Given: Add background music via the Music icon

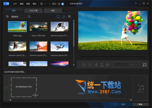Looking at the screenshot, I should (x=140, y=88).
